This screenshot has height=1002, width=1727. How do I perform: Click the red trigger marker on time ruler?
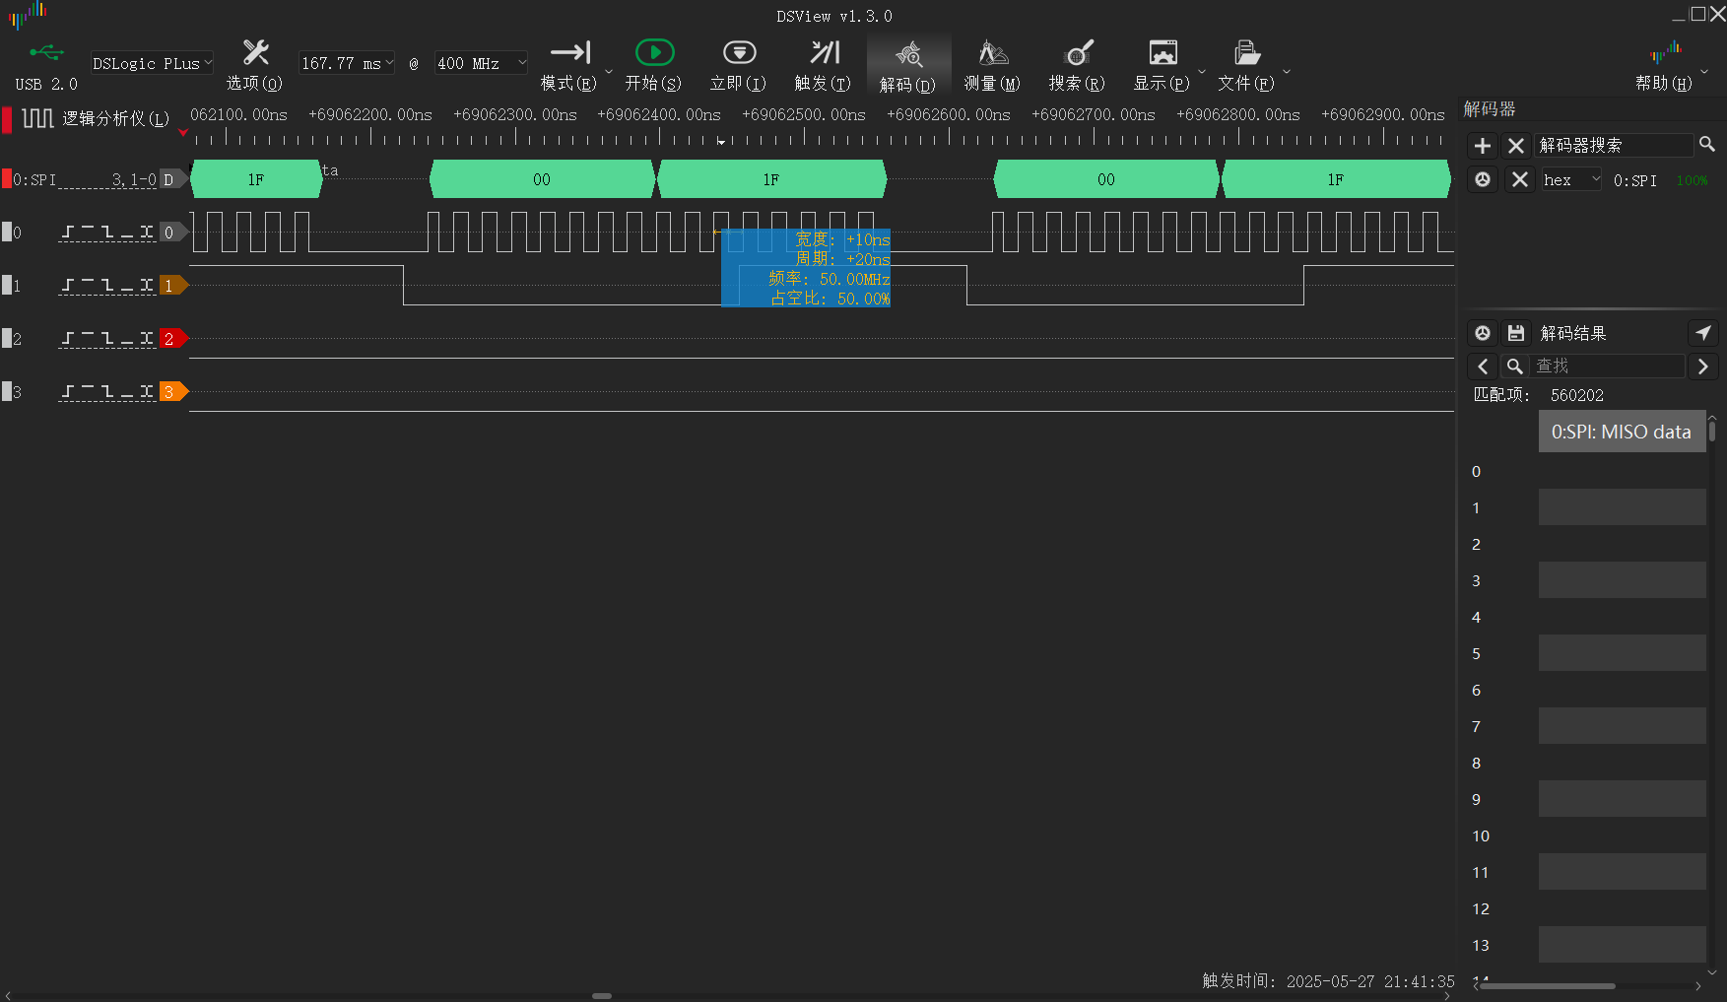pos(183,132)
